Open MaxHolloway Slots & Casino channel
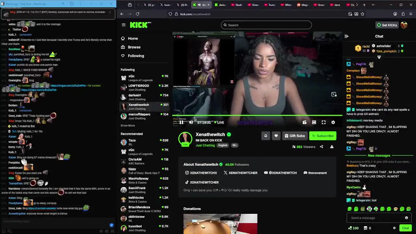Viewport: 416px width, 234px height. point(144,180)
